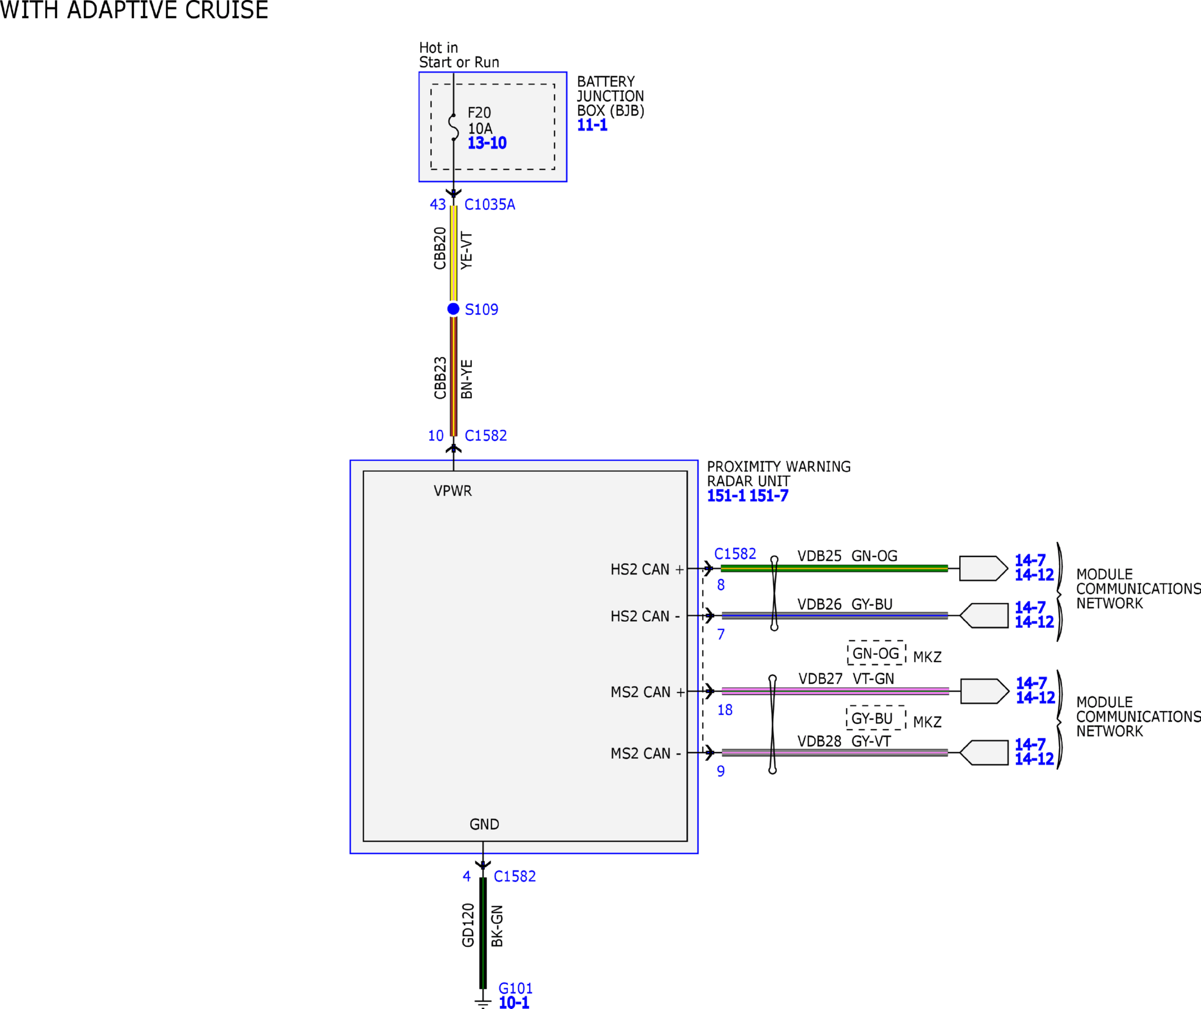The width and height of the screenshot is (1201, 1009).
Task: Click the HS2 CAN - terminal label
Action: click(x=646, y=617)
